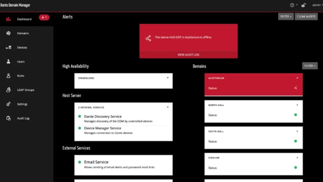Click North Hall green status dot

(x=296, y=115)
